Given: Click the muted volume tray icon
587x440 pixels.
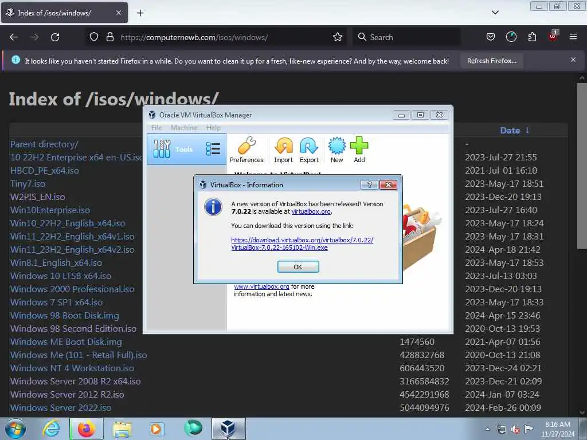Looking at the screenshot, I should tap(515, 430).
